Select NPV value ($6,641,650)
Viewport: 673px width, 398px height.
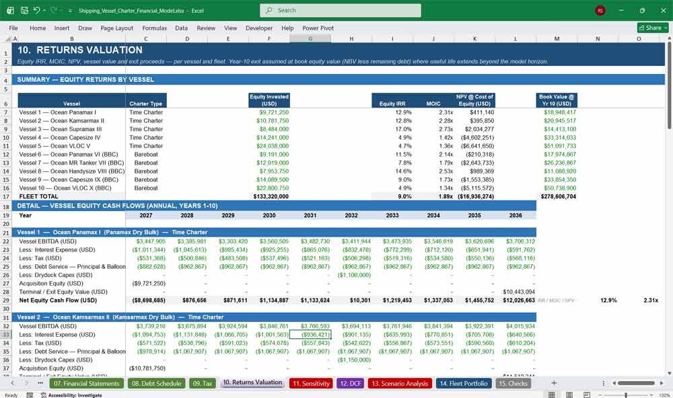point(474,146)
